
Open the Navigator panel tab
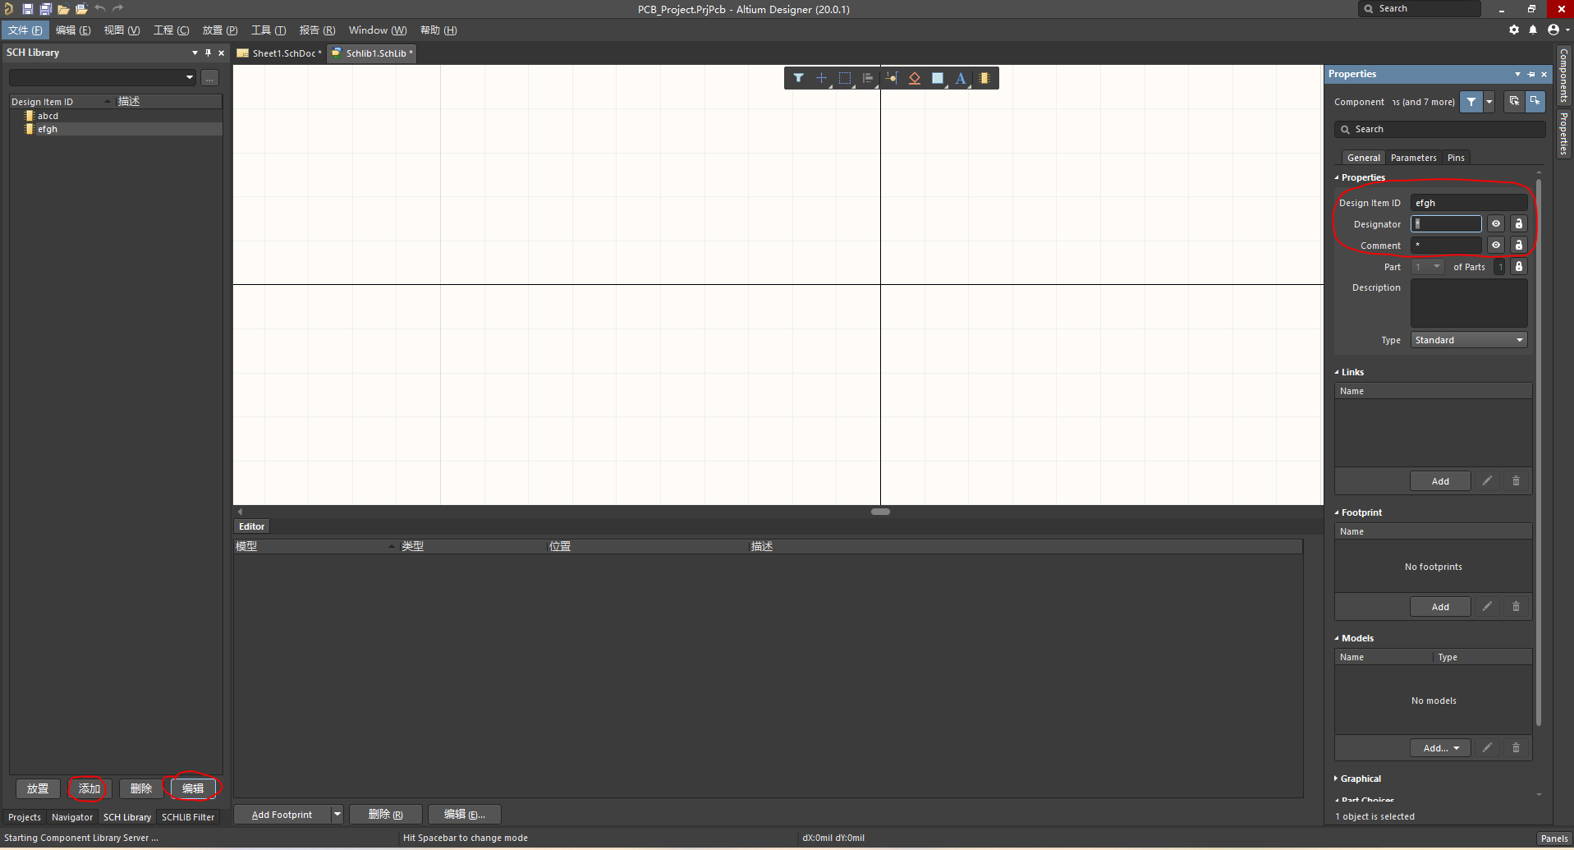click(72, 817)
